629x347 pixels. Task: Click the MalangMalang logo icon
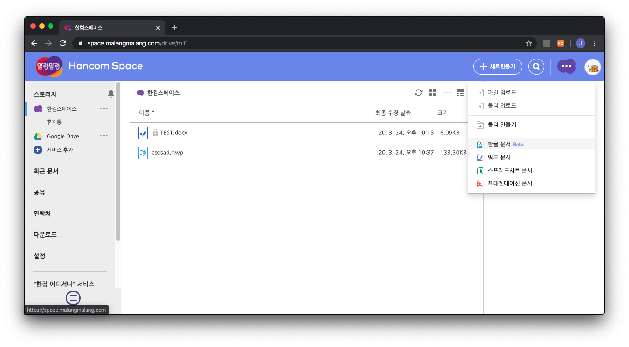[x=49, y=67]
